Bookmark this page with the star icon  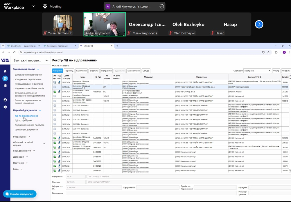pyautogui.click(x=268, y=52)
